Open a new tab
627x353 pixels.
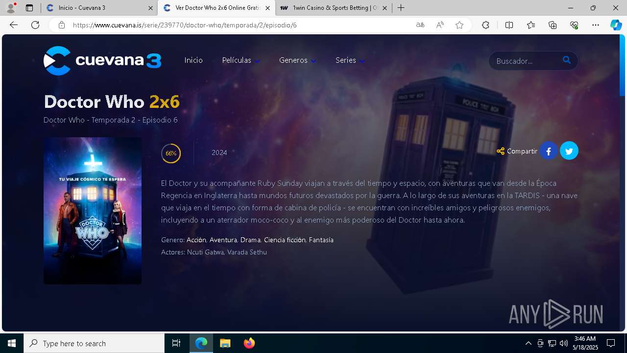point(401,8)
